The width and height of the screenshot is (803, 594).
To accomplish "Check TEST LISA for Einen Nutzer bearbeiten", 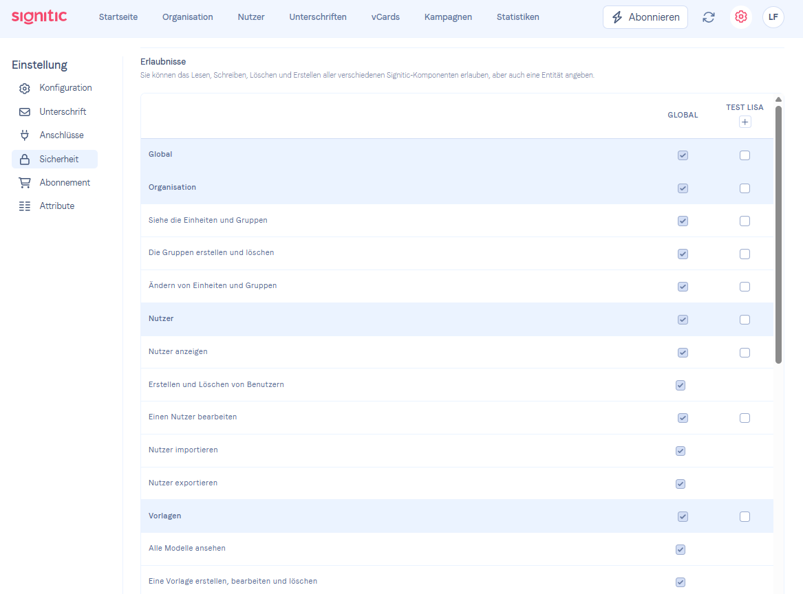I will 745,418.
